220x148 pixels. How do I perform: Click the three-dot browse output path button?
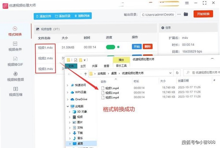(179, 14)
